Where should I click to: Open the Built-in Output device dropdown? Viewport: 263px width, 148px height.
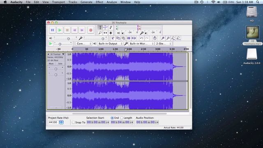point(110,44)
